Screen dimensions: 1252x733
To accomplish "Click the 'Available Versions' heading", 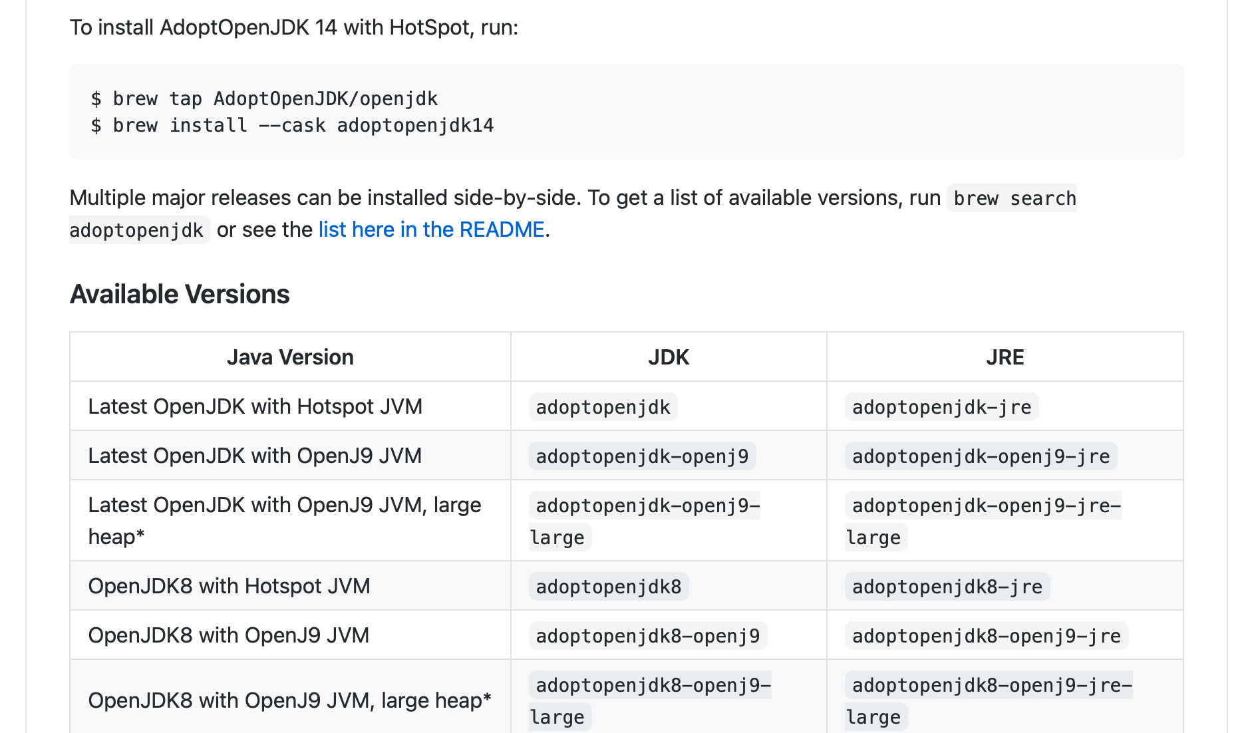I will tap(180, 294).
